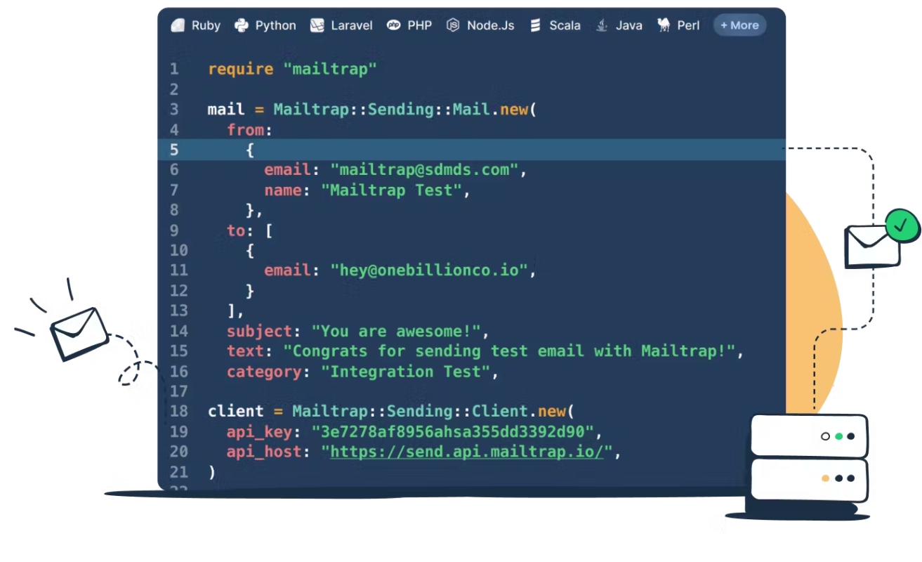Click the "to:" key on line 9
Viewport: 922px width, 562px height.
(x=240, y=230)
